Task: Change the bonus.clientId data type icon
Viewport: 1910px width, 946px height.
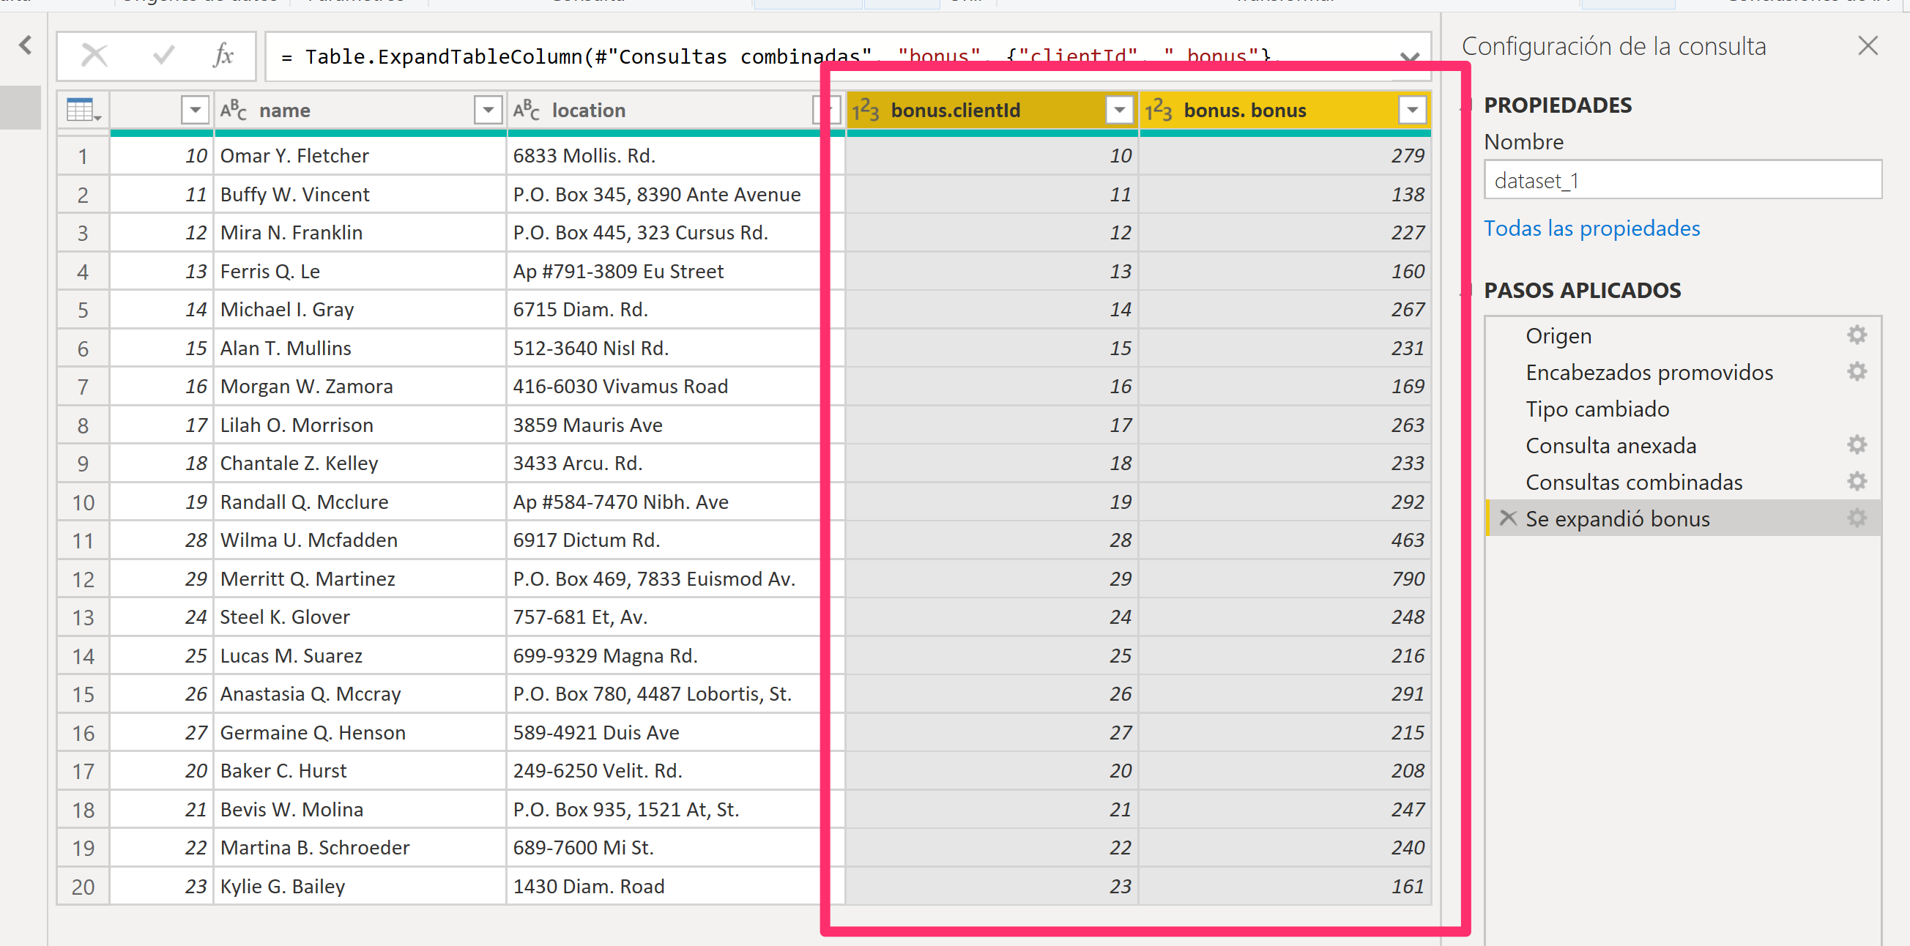Action: click(x=865, y=111)
